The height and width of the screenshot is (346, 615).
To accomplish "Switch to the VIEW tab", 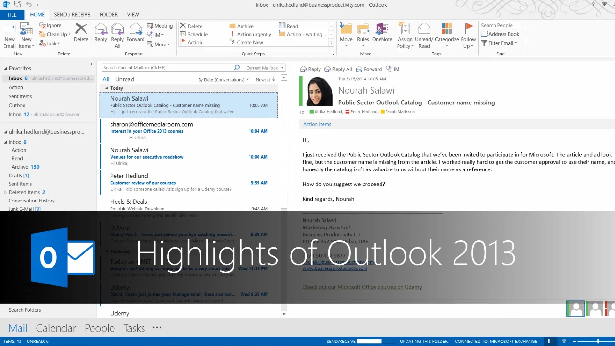I will tap(133, 15).
